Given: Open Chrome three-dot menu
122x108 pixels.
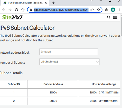Looking at the screenshot, I should pos(120,10).
